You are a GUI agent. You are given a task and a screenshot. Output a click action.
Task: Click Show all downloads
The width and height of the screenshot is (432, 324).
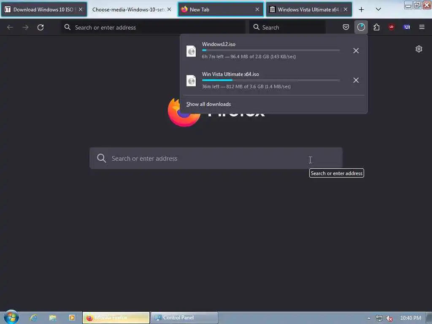[208, 104]
